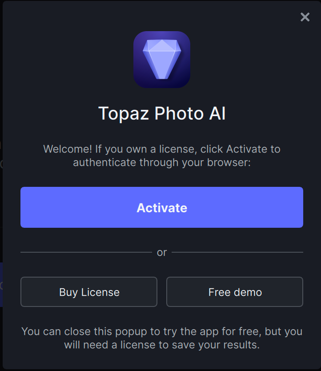The height and width of the screenshot is (371, 321).
Task: Click the gray close cross in the corner
Action: coord(305,17)
